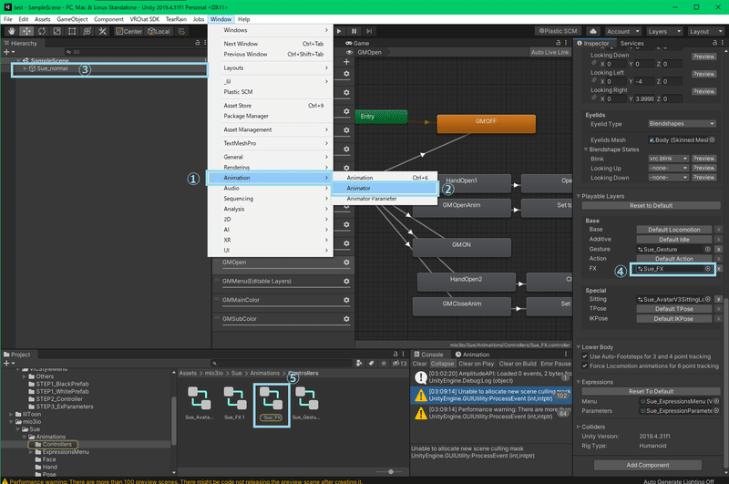Choose Animation with Ctrl+6 shortcut
This screenshot has width=729, height=484.
point(385,178)
